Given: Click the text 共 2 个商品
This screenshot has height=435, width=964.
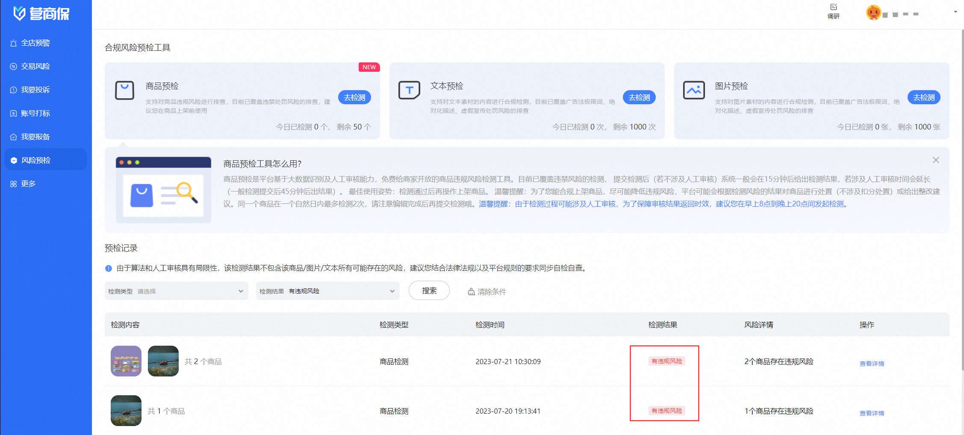Looking at the screenshot, I should click(x=203, y=362).
